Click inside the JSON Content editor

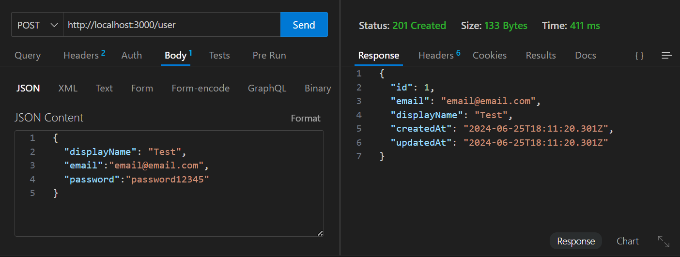184,208
